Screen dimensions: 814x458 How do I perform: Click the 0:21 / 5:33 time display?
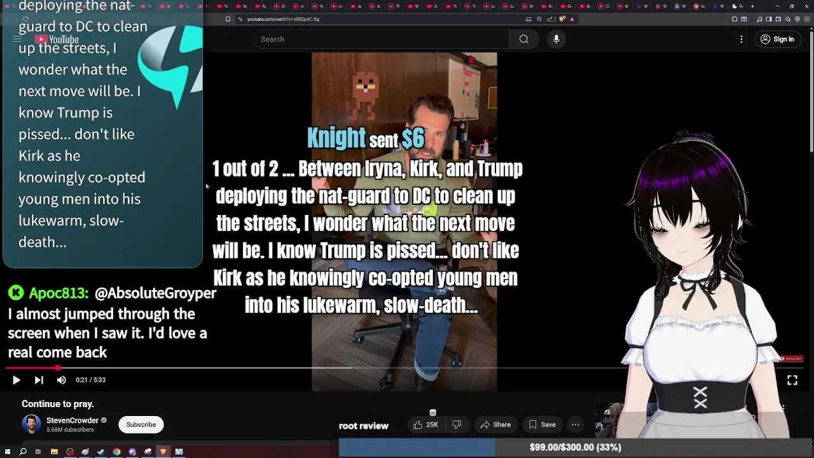[x=91, y=380]
